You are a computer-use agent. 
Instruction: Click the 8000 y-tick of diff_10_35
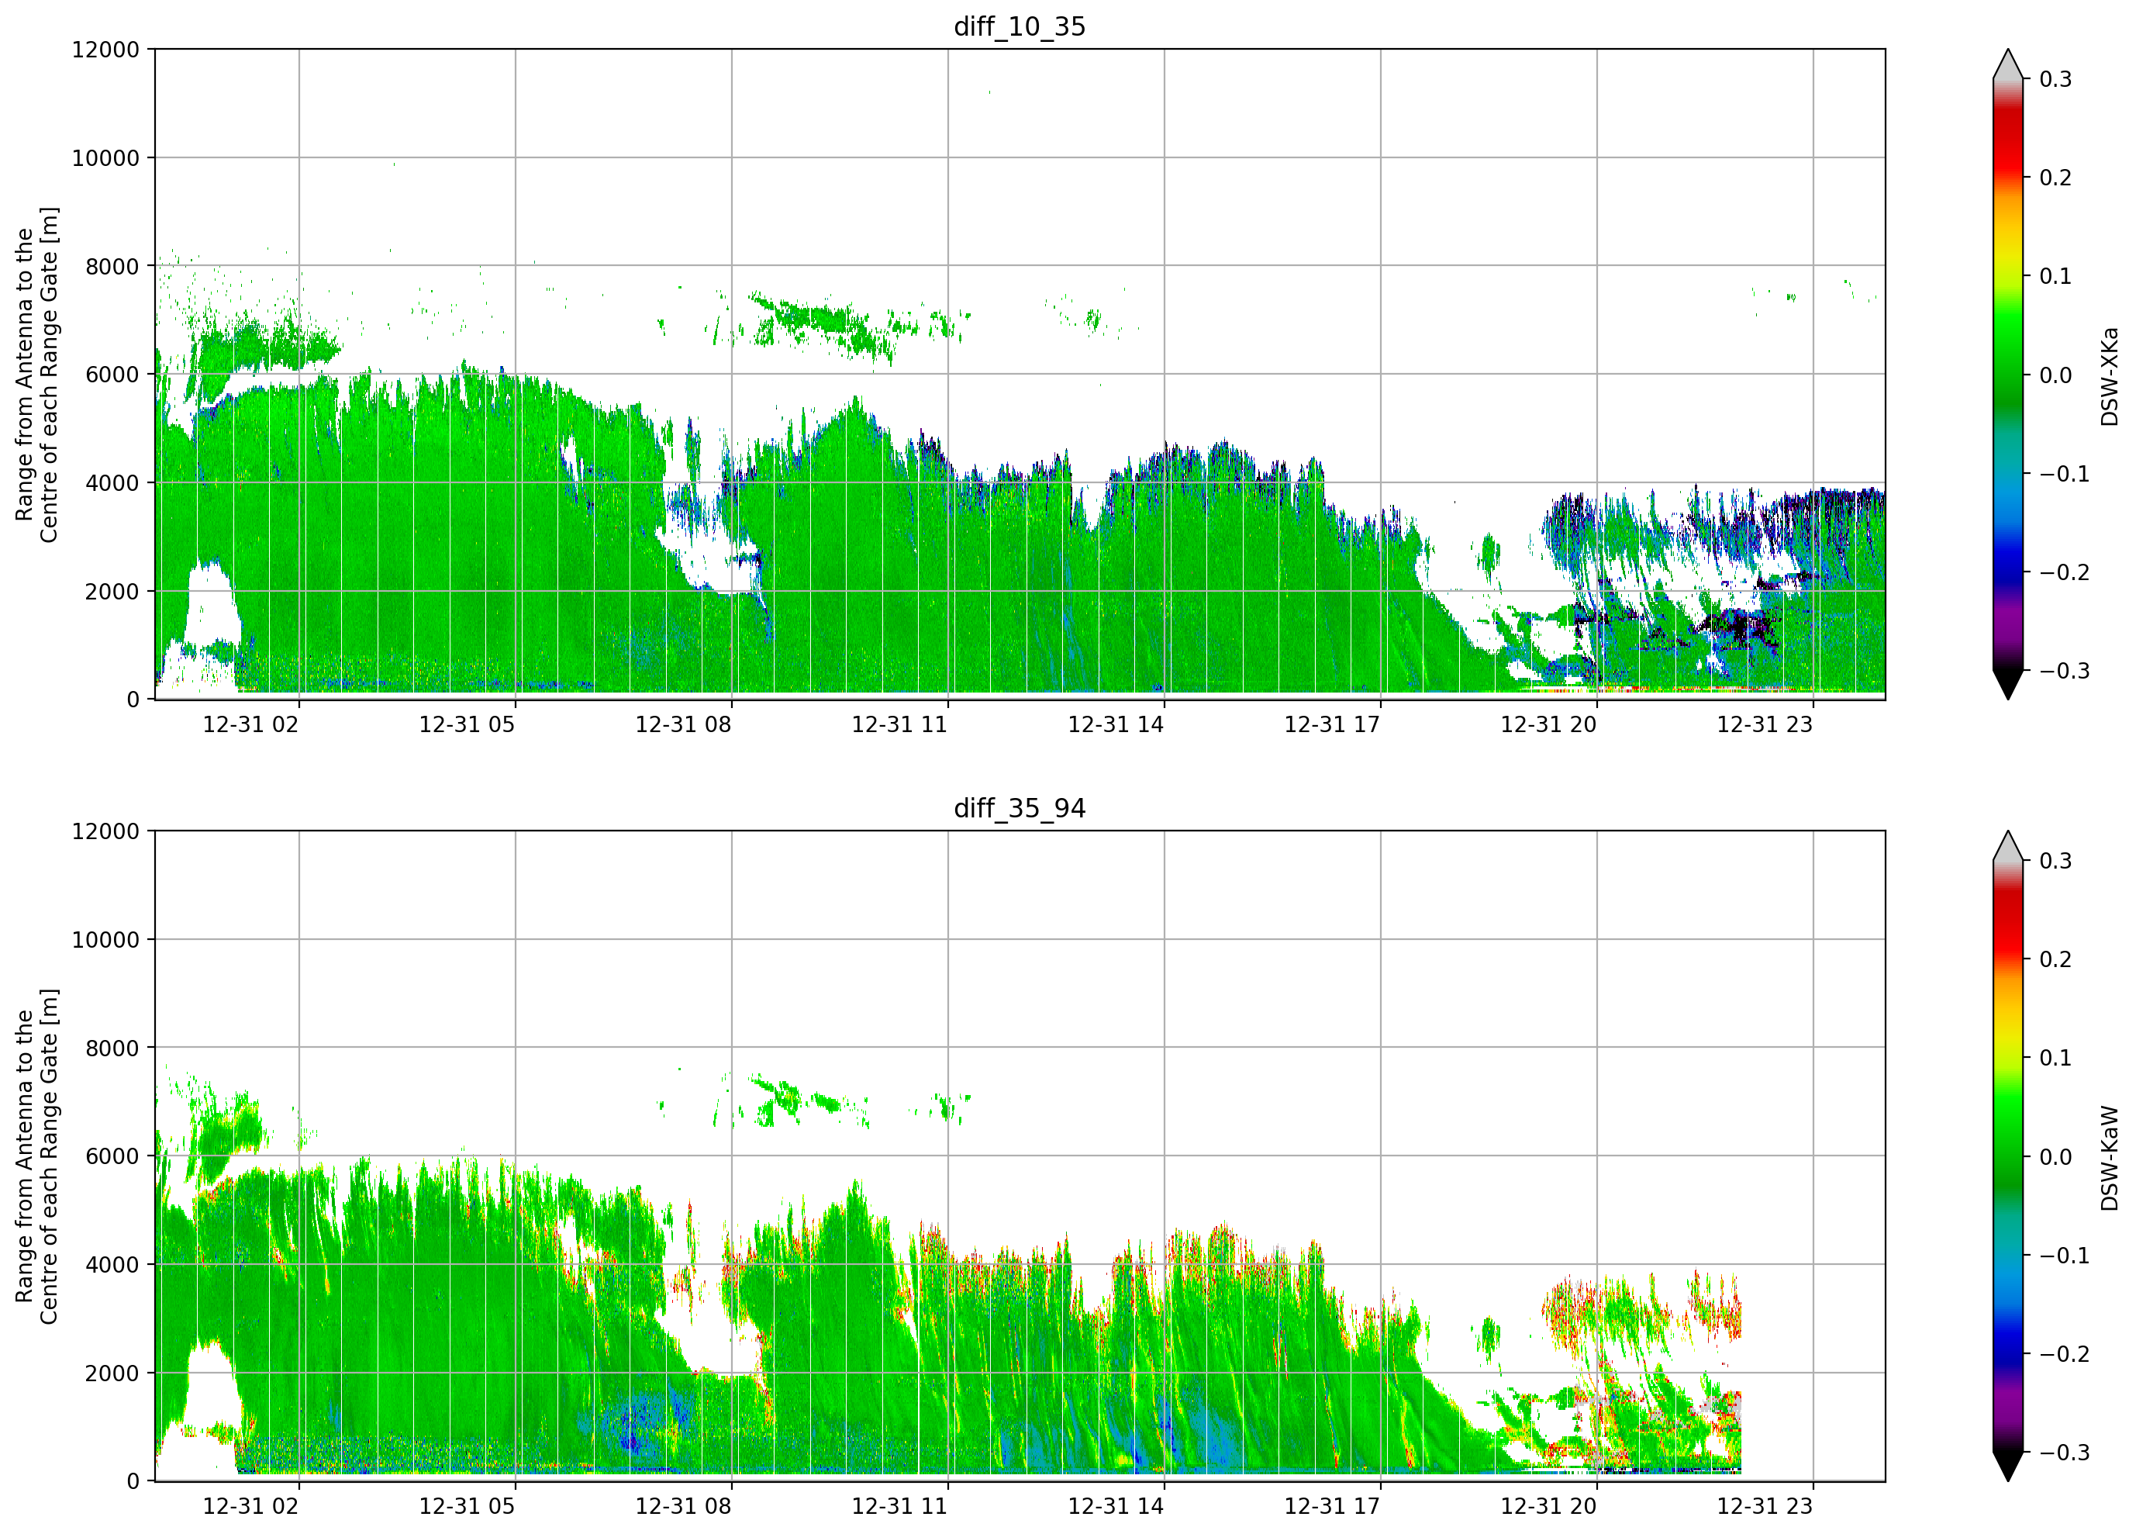[x=113, y=267]
